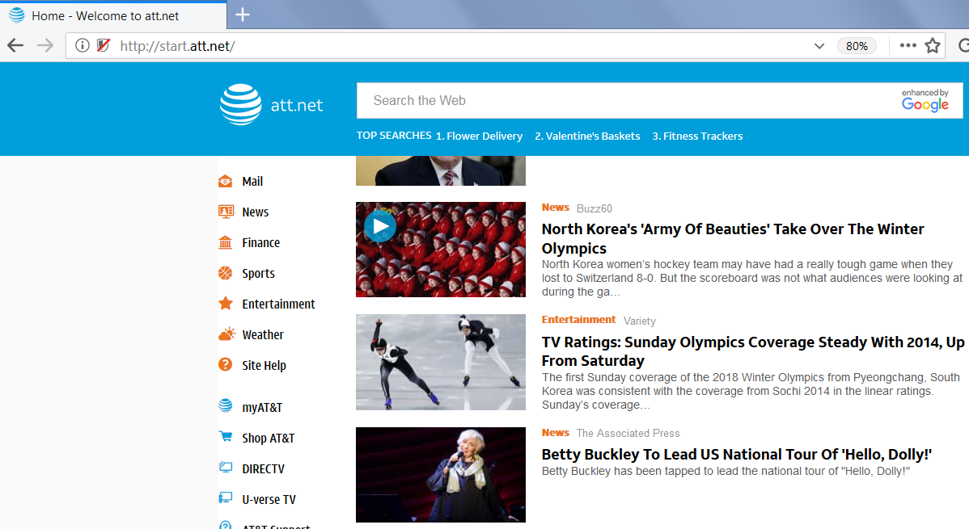
Task: Play the North Korea cheerleaders video
Action: click(x=380, y=226)
